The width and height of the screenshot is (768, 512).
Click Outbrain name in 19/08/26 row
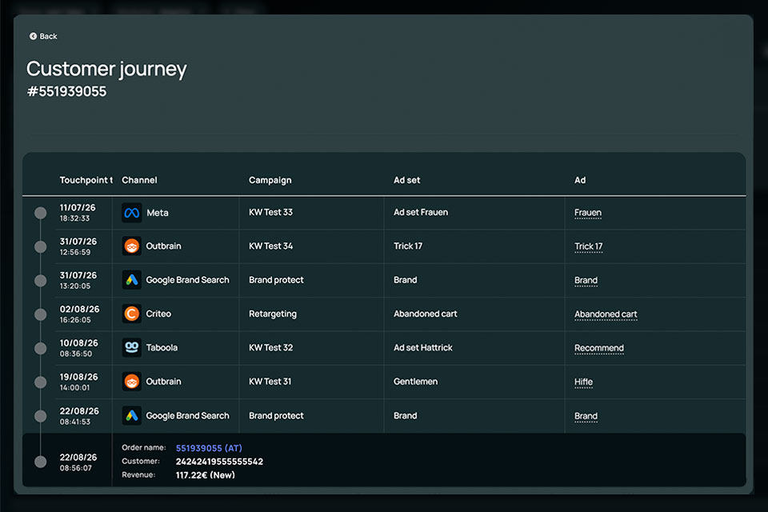click(163, 381)
